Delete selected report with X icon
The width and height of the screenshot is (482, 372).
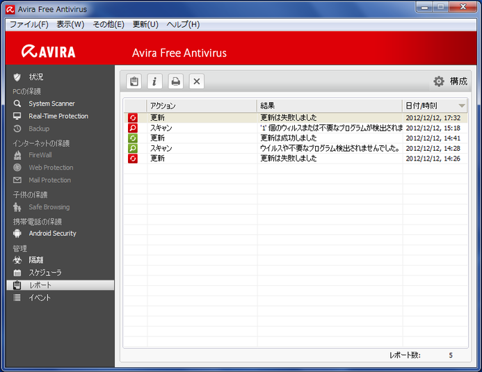[197, 81]
